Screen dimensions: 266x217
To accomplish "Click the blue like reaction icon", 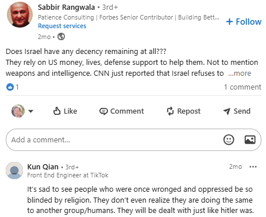I will [10, 87].
